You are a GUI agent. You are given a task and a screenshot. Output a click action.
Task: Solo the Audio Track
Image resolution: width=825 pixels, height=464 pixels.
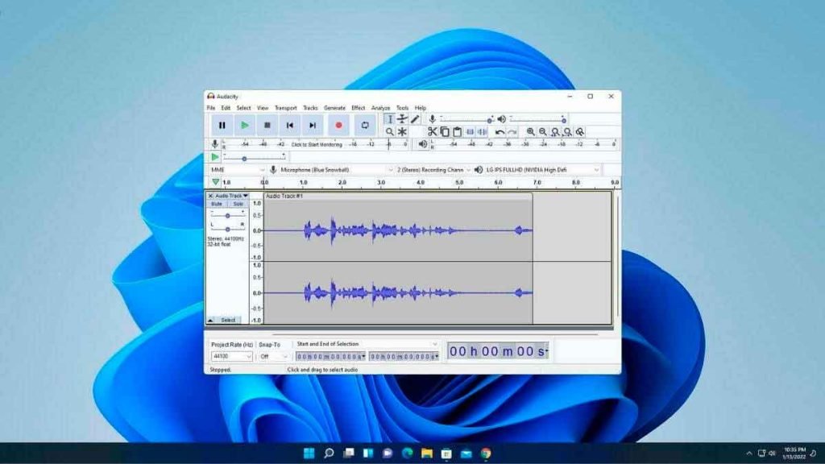237,204
